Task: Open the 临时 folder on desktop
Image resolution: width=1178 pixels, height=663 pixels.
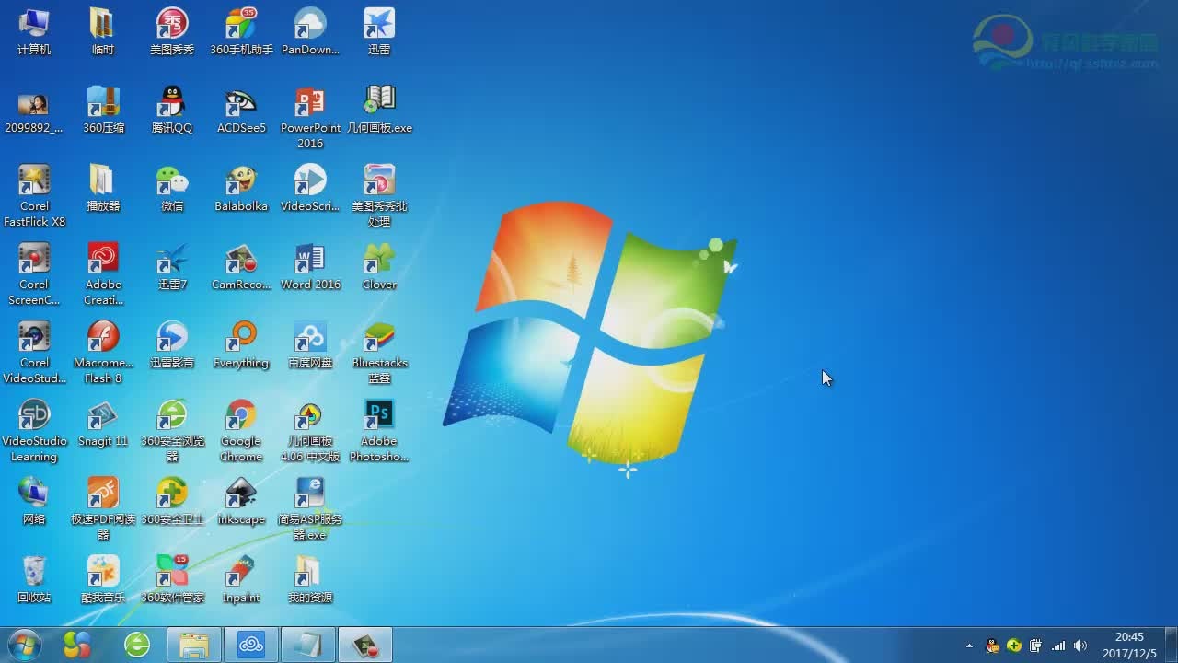Action: pos(103,32)
